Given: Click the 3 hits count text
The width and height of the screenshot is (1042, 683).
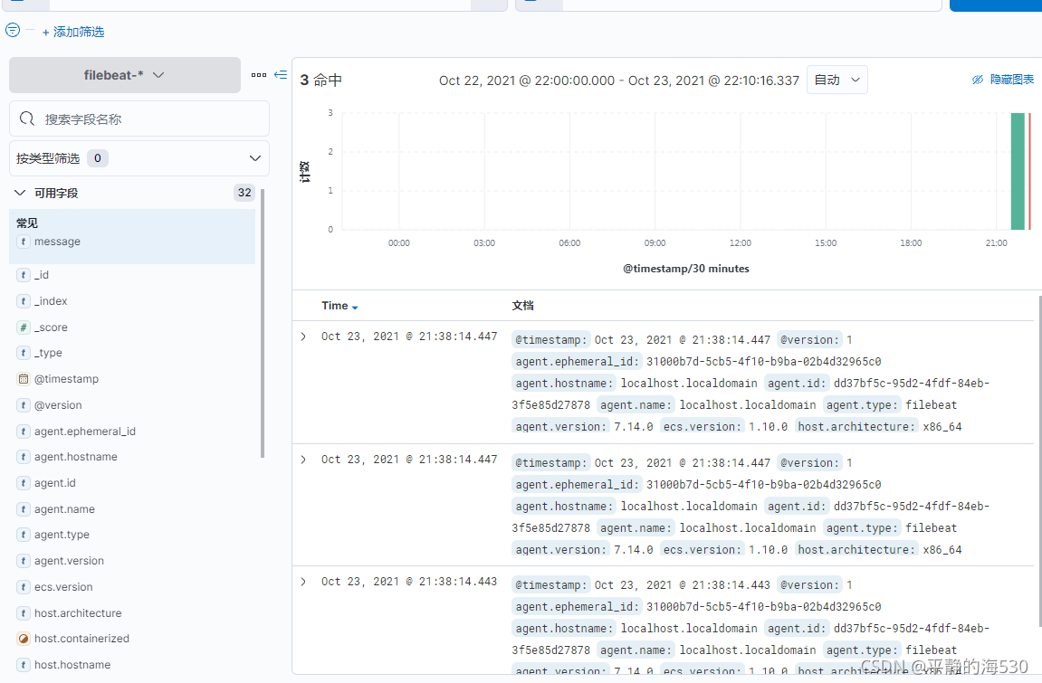Looking at the screenshot, I should click(x=321, y=81).
